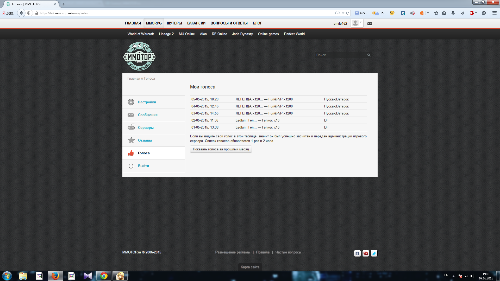Toggle the reader view glasses icon
500x281 pixels.
point(337,13)
